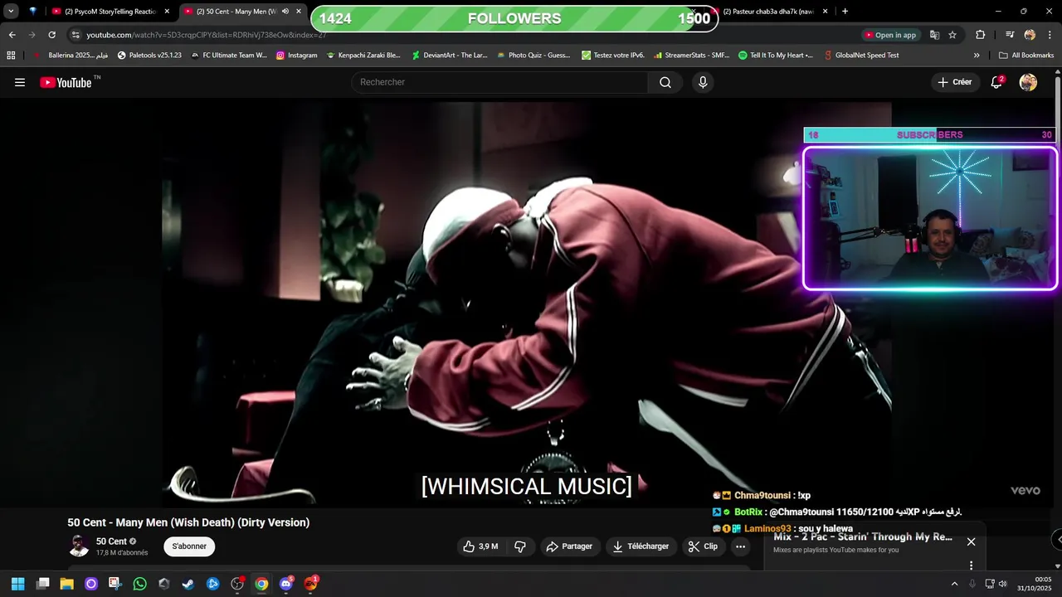The image size is (1062, 597).
Task: Open Instagram bookmark
Action: click(297, 56)
